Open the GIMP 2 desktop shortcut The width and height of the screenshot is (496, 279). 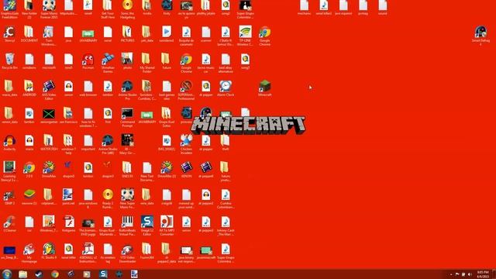pos(9,197)
